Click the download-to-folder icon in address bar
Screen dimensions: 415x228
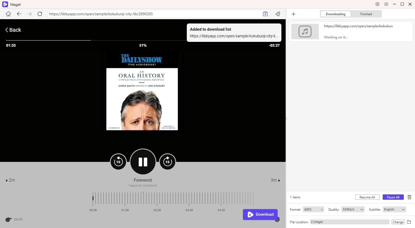265,14
